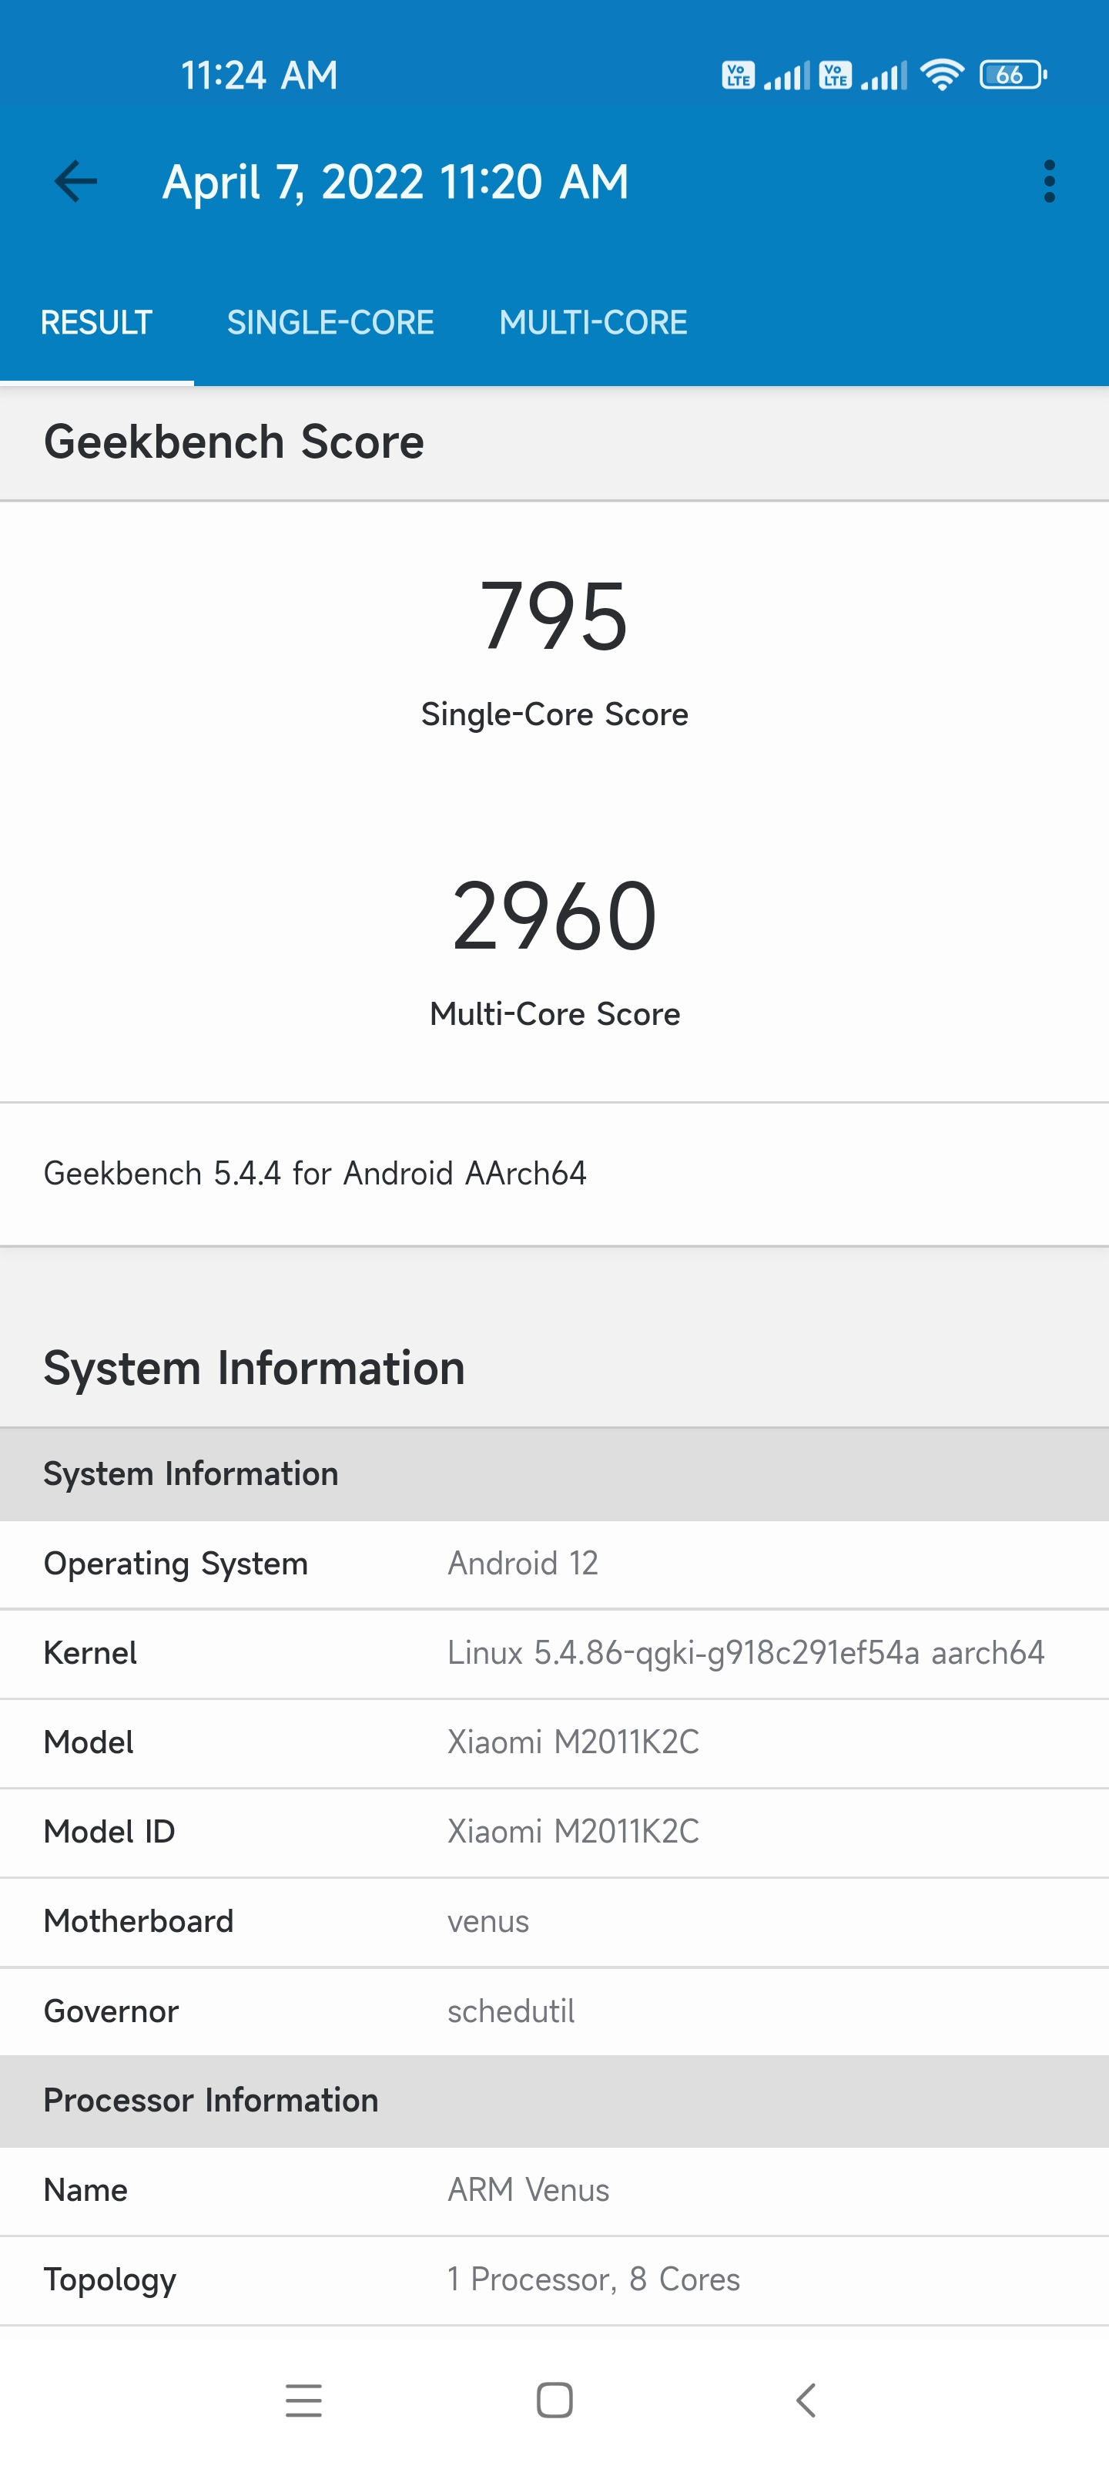Image resolution: width=1109 pixels, height=2466 pixels.
Task: Tap the Wi-Fi status icon
Action: pyautogui.click(x=942, y=75)
